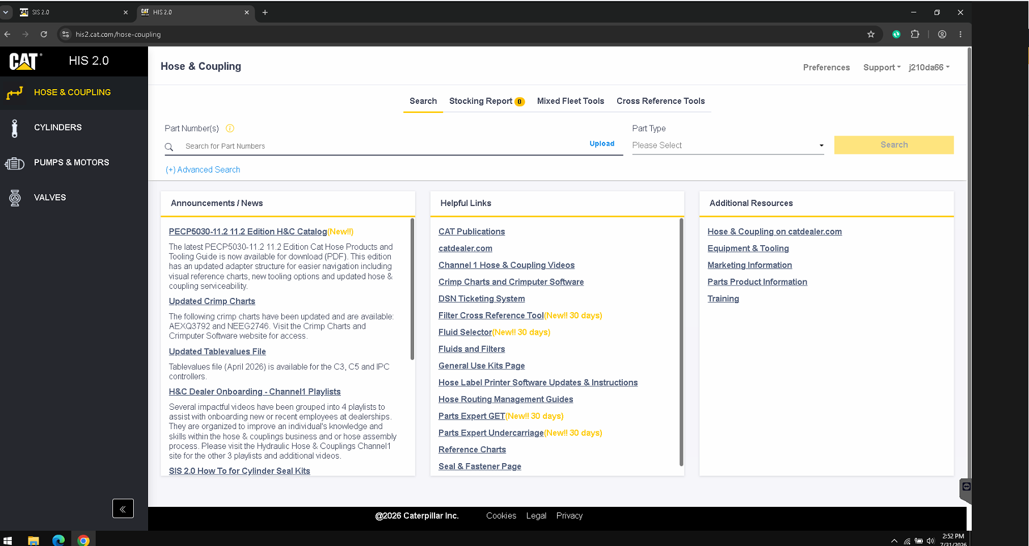Viewport: 1029px width, 546px height.
Task: Open Filter Cross Reference Tool link
Action: [x=491, y=316]
